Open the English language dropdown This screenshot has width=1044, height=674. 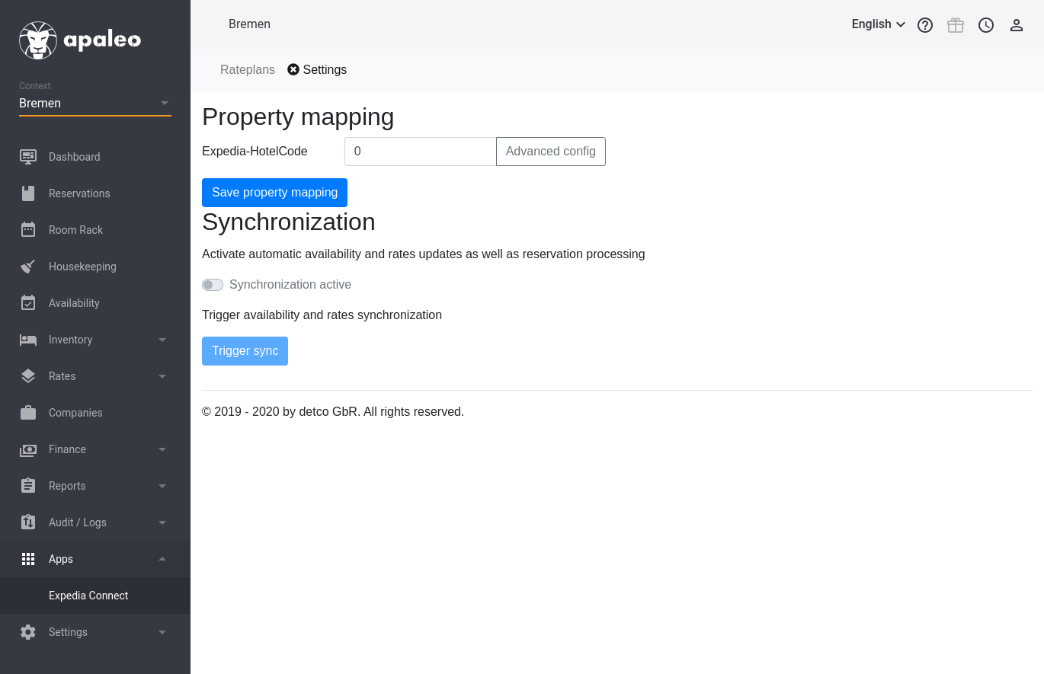[x=878, y=24]
